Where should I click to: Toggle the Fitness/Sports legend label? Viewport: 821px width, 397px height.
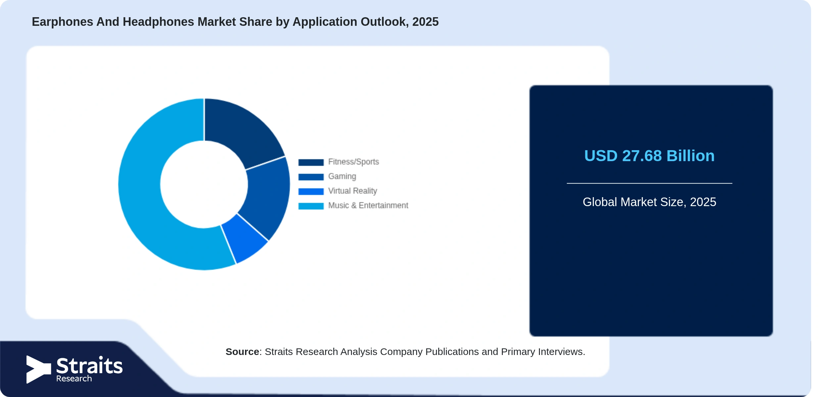coord(354,162)
